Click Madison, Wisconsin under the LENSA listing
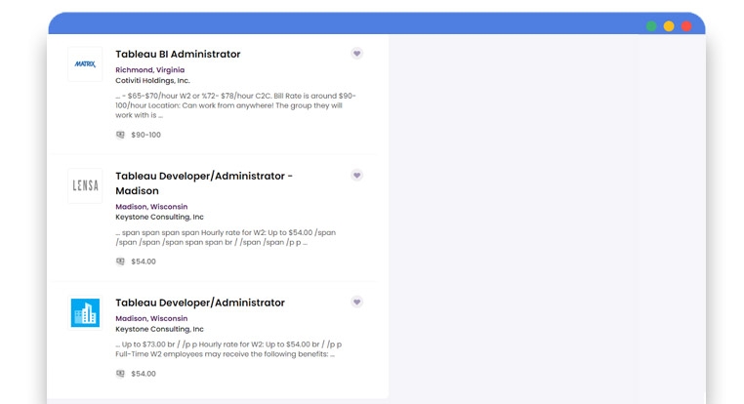The width and height of the screenshot is (744, 404). click(x=151, y=207)
